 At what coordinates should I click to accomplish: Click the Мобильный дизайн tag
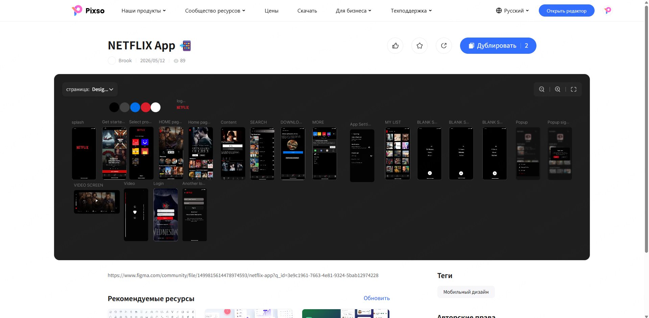click(466, 292)
